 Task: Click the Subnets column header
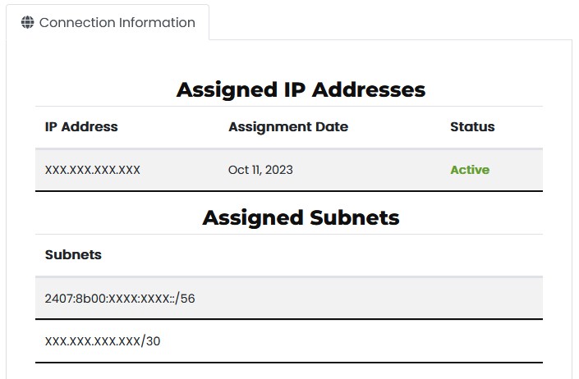pos(73,254)
